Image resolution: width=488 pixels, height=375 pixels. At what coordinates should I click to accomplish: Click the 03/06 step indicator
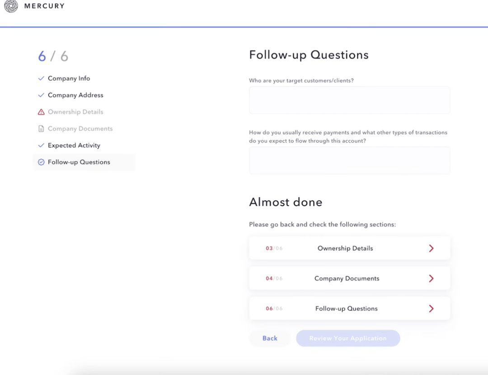(274, 248)
